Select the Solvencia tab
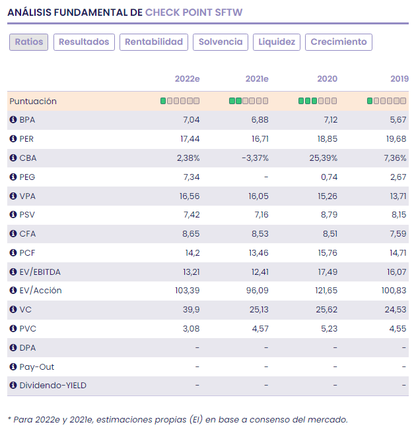416x437 pixels. click(221, 42)
